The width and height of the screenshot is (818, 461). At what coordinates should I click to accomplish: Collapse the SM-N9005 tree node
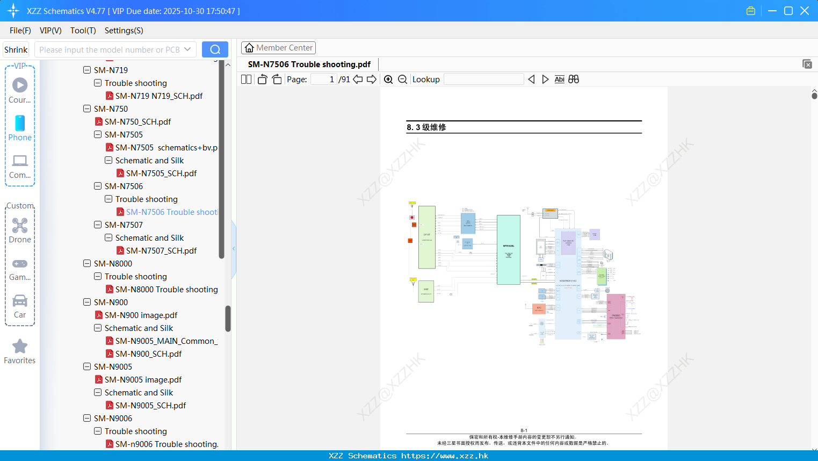point(87,366)
